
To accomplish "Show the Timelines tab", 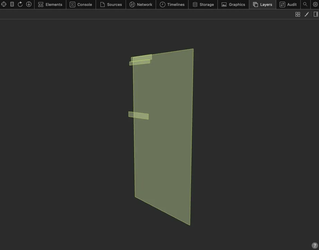I will [172, 4].
